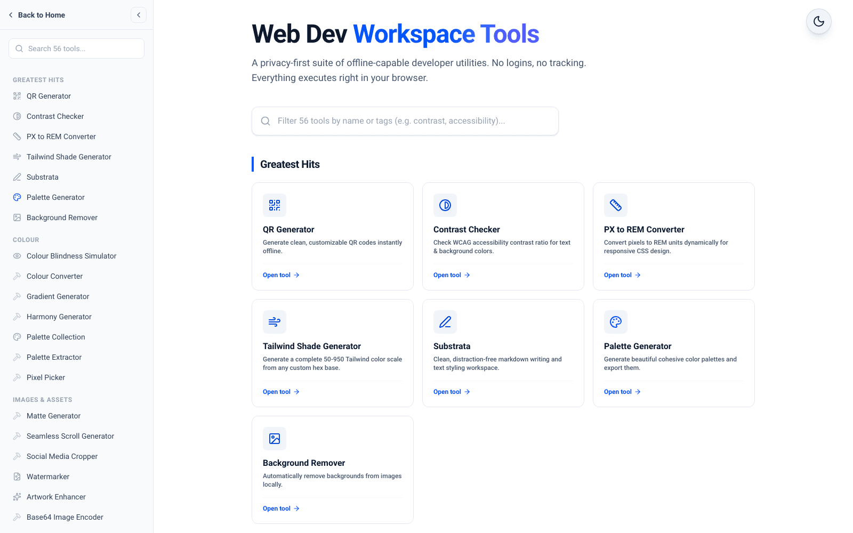Go back via Back to Home link

(37, 15)
